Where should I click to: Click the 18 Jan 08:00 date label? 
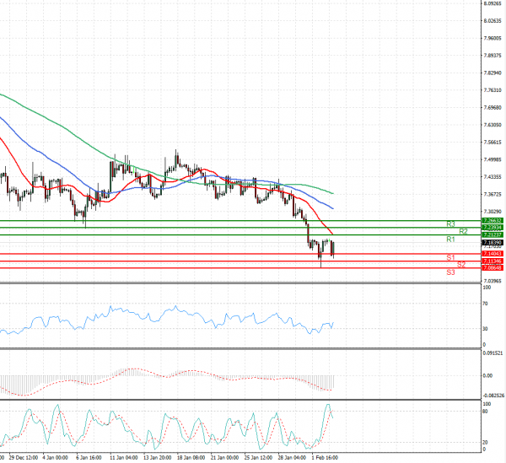pos(191,457)
